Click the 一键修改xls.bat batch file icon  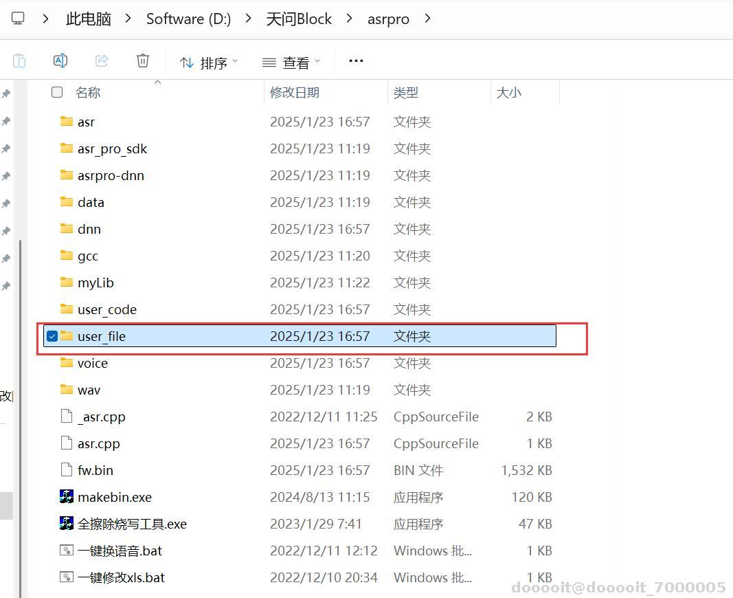click(x=67, y=577)
